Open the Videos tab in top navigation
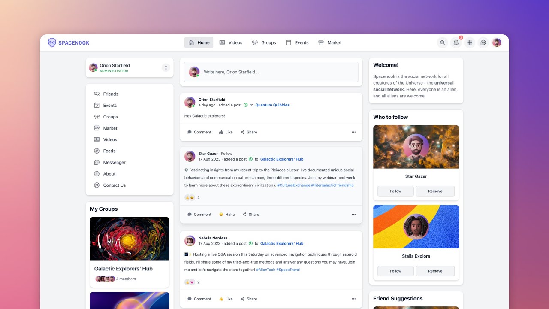 point(231,42)
